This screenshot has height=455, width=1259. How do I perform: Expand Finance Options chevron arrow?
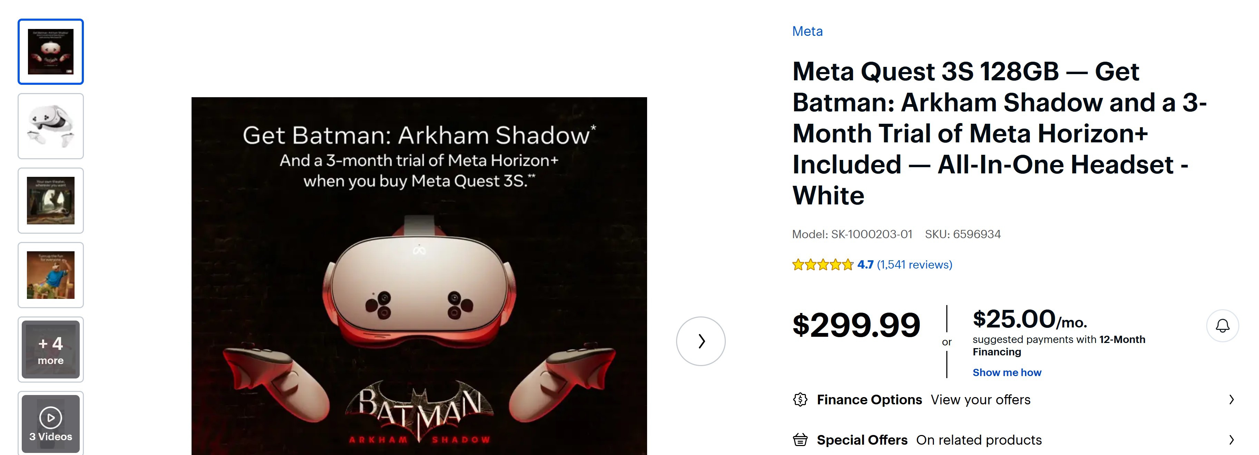tap(1232, 400)
